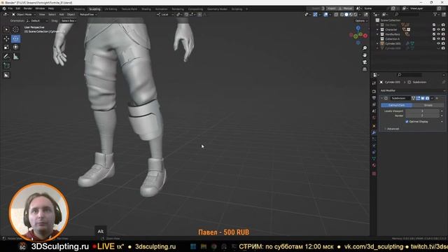Select the Move tool
Screen dimensions: 448x252
[x=6, y=38]
